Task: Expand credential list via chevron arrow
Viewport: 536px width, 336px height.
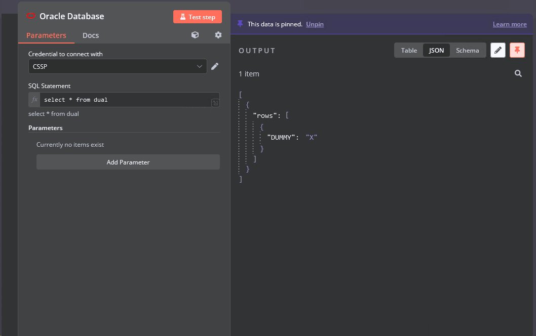Action: tap(199, 66)
